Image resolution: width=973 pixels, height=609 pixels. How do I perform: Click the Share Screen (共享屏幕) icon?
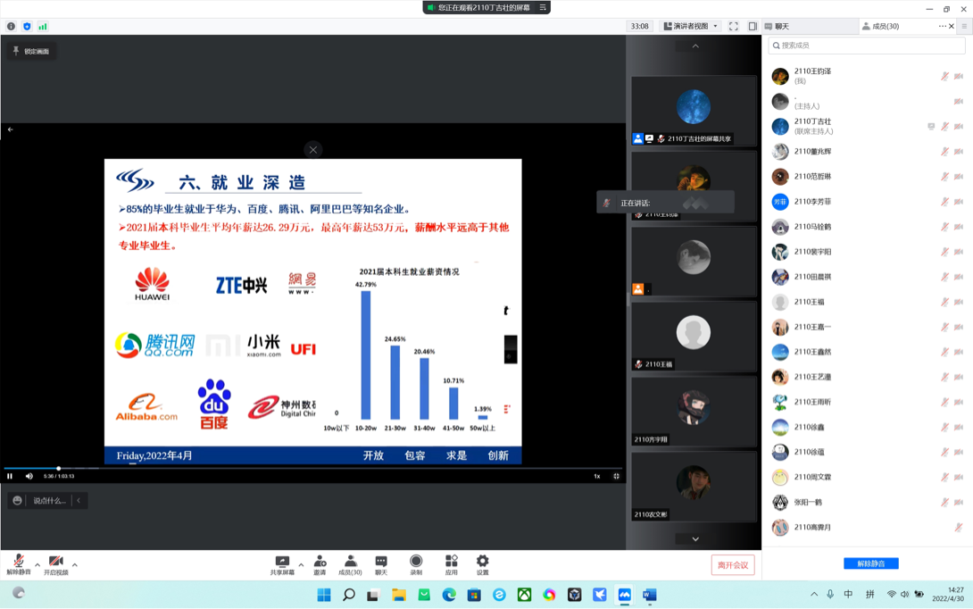(x=282, y=563)
